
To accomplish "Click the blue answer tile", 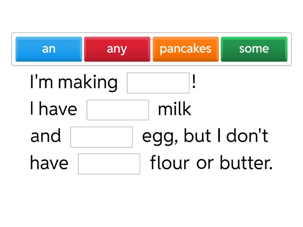I will [x=48, y=49].
